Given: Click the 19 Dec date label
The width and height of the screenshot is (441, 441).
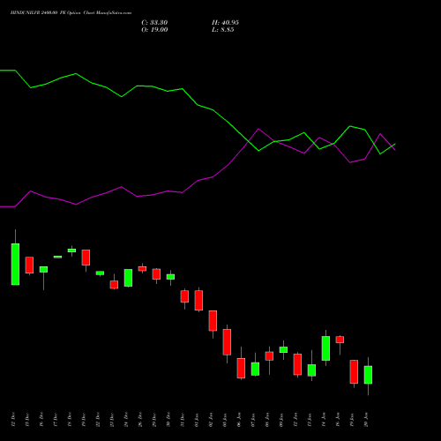Looking at the screenshot, I should pyautogui.click(x=84, y=420).
